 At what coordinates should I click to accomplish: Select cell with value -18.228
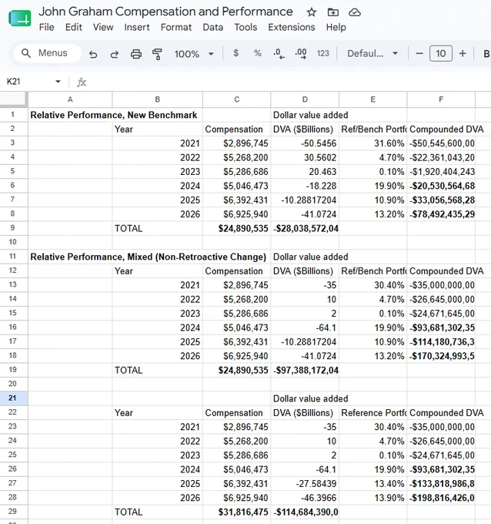click(x=305, y=186)
